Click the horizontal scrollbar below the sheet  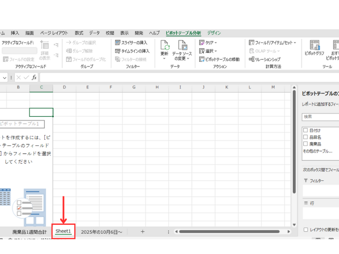(229, 232)
